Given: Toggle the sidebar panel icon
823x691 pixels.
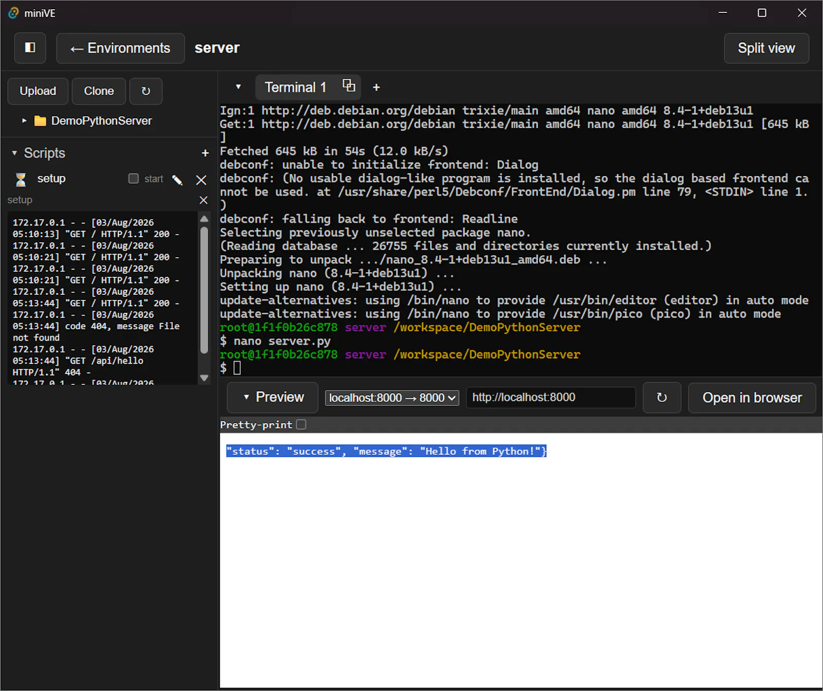Looking at the screenshot, I should tap(30, 48).
